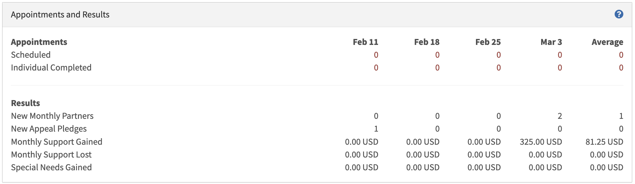Click the 81.25 USD average value
This screenshot has height=184, width=635.
click(604, 142)
